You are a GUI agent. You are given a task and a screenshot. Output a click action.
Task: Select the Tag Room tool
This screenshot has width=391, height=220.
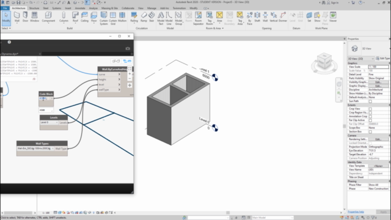pos(210,18)
